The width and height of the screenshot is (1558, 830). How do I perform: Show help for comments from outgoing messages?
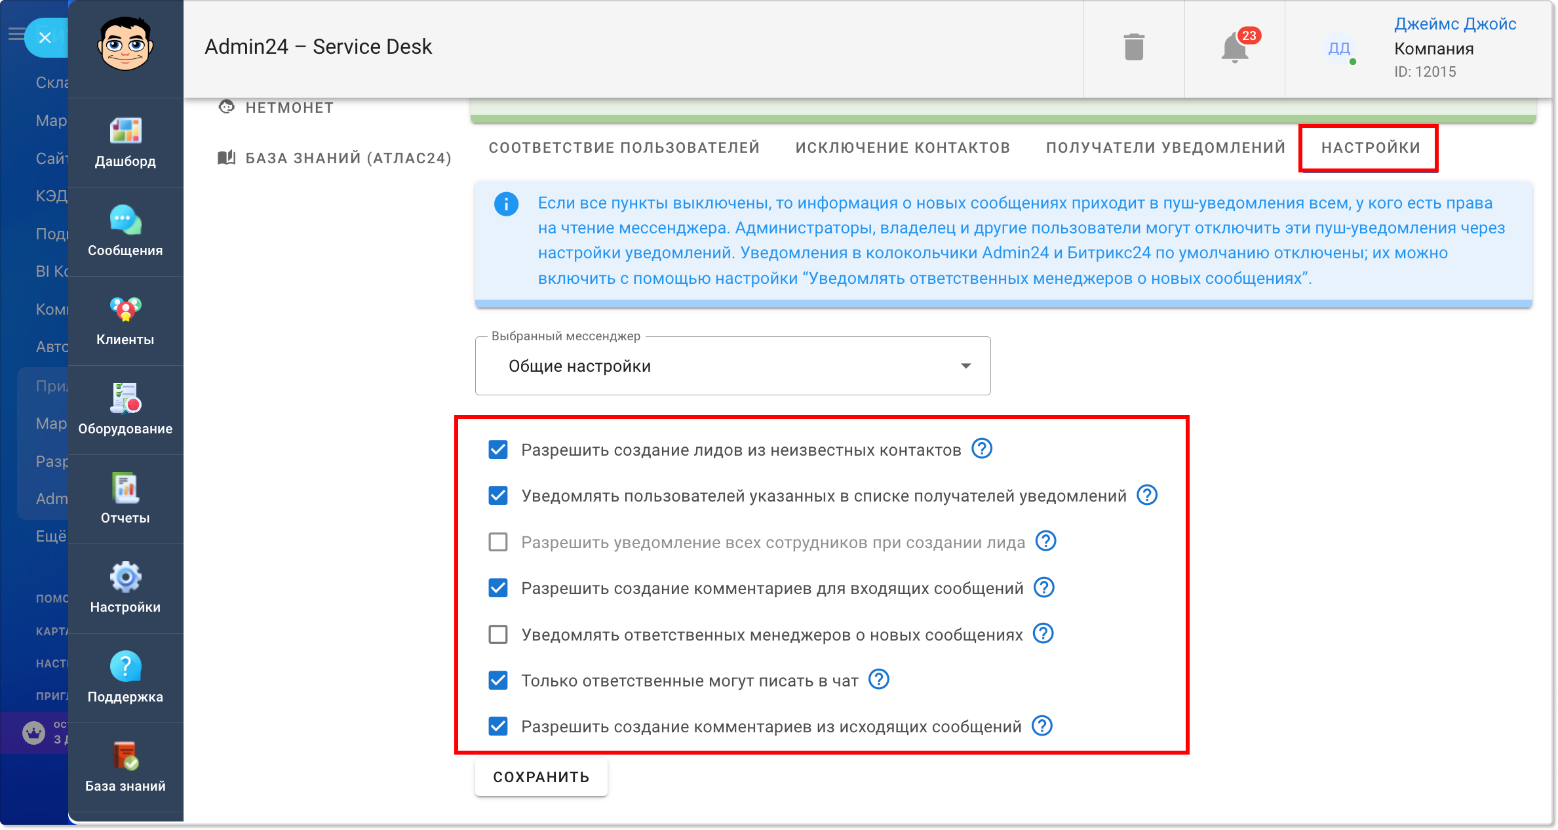1042,726
